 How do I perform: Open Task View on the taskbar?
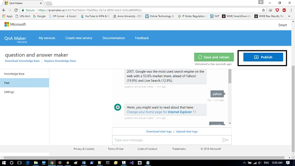pyautogui.click(x=20, y=163)
